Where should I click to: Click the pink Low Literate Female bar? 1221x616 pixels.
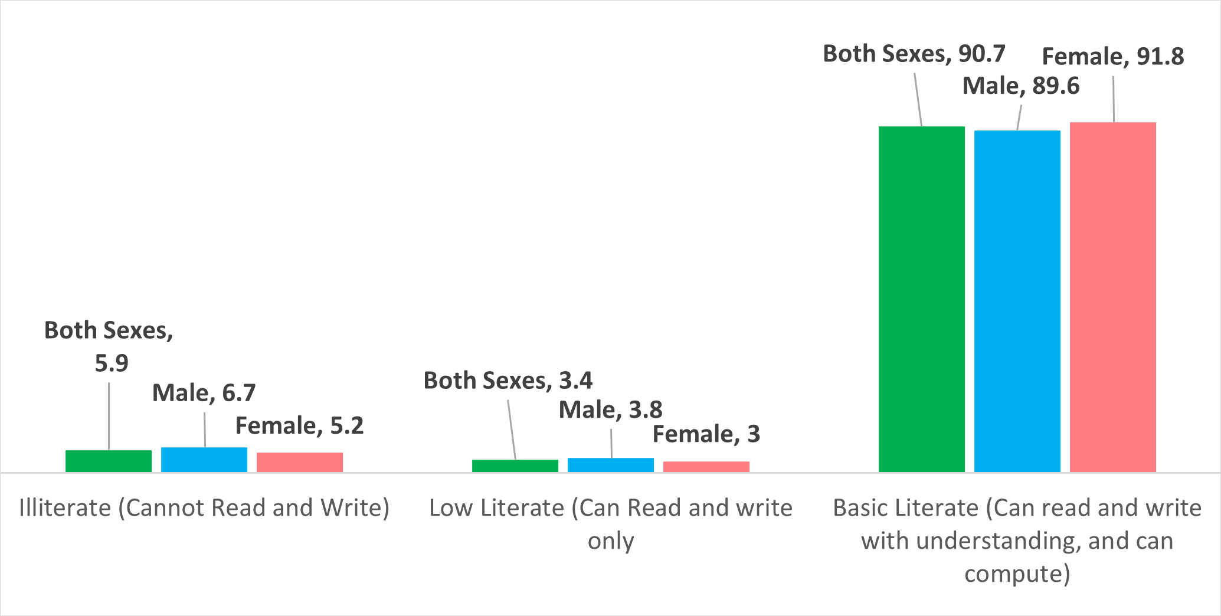[706, 467]
